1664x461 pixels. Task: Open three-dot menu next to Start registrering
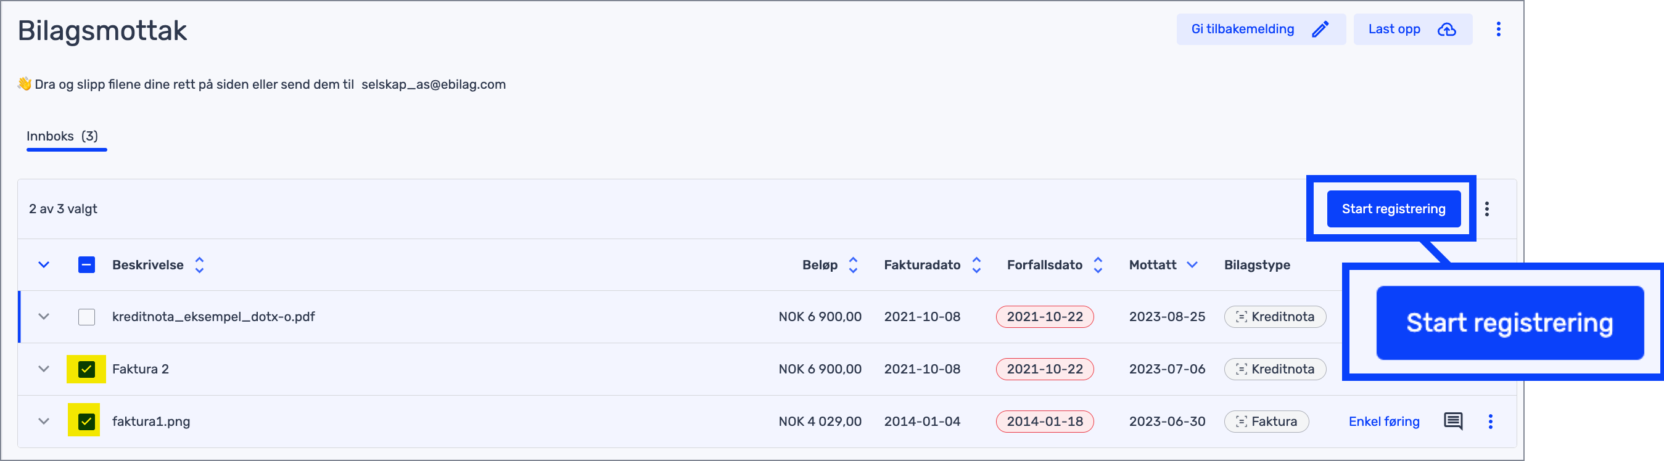click(x=1486, y=208)
